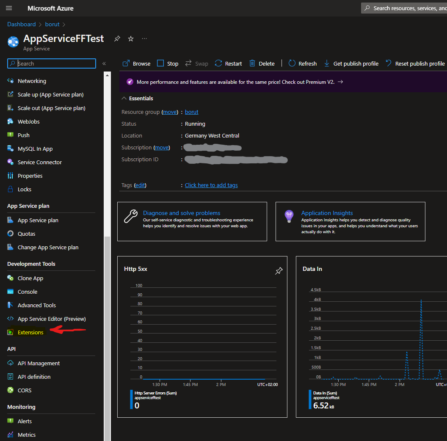Refresh the overview page

pos(302,63)
